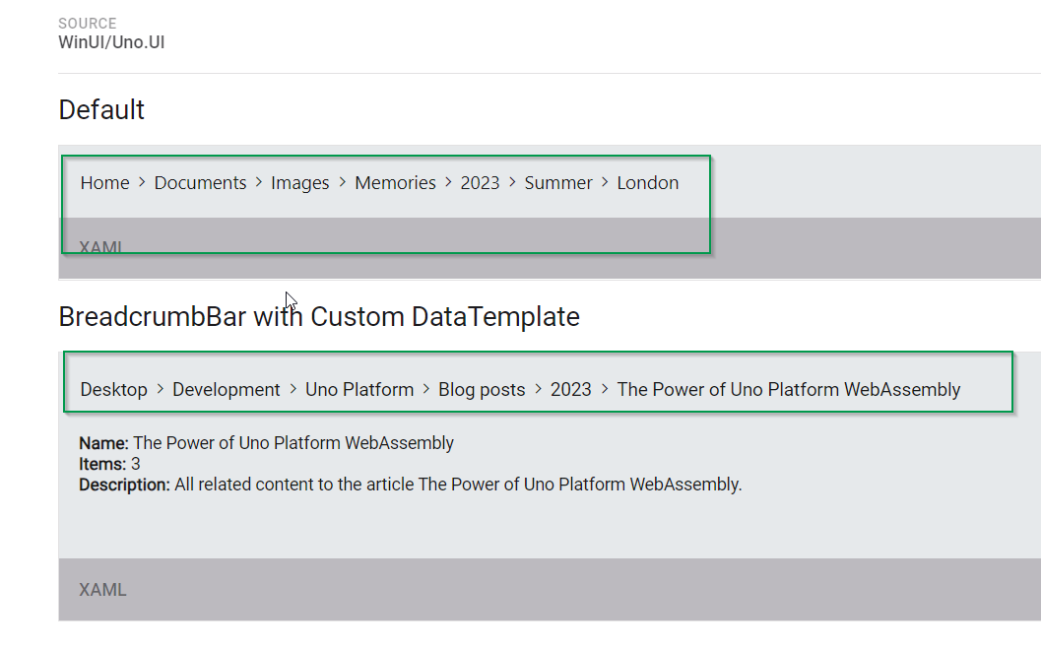This screenshot has height=648, width=1041.
Task: Open the Home breadcrumb item
Action: tap(105, 182)
